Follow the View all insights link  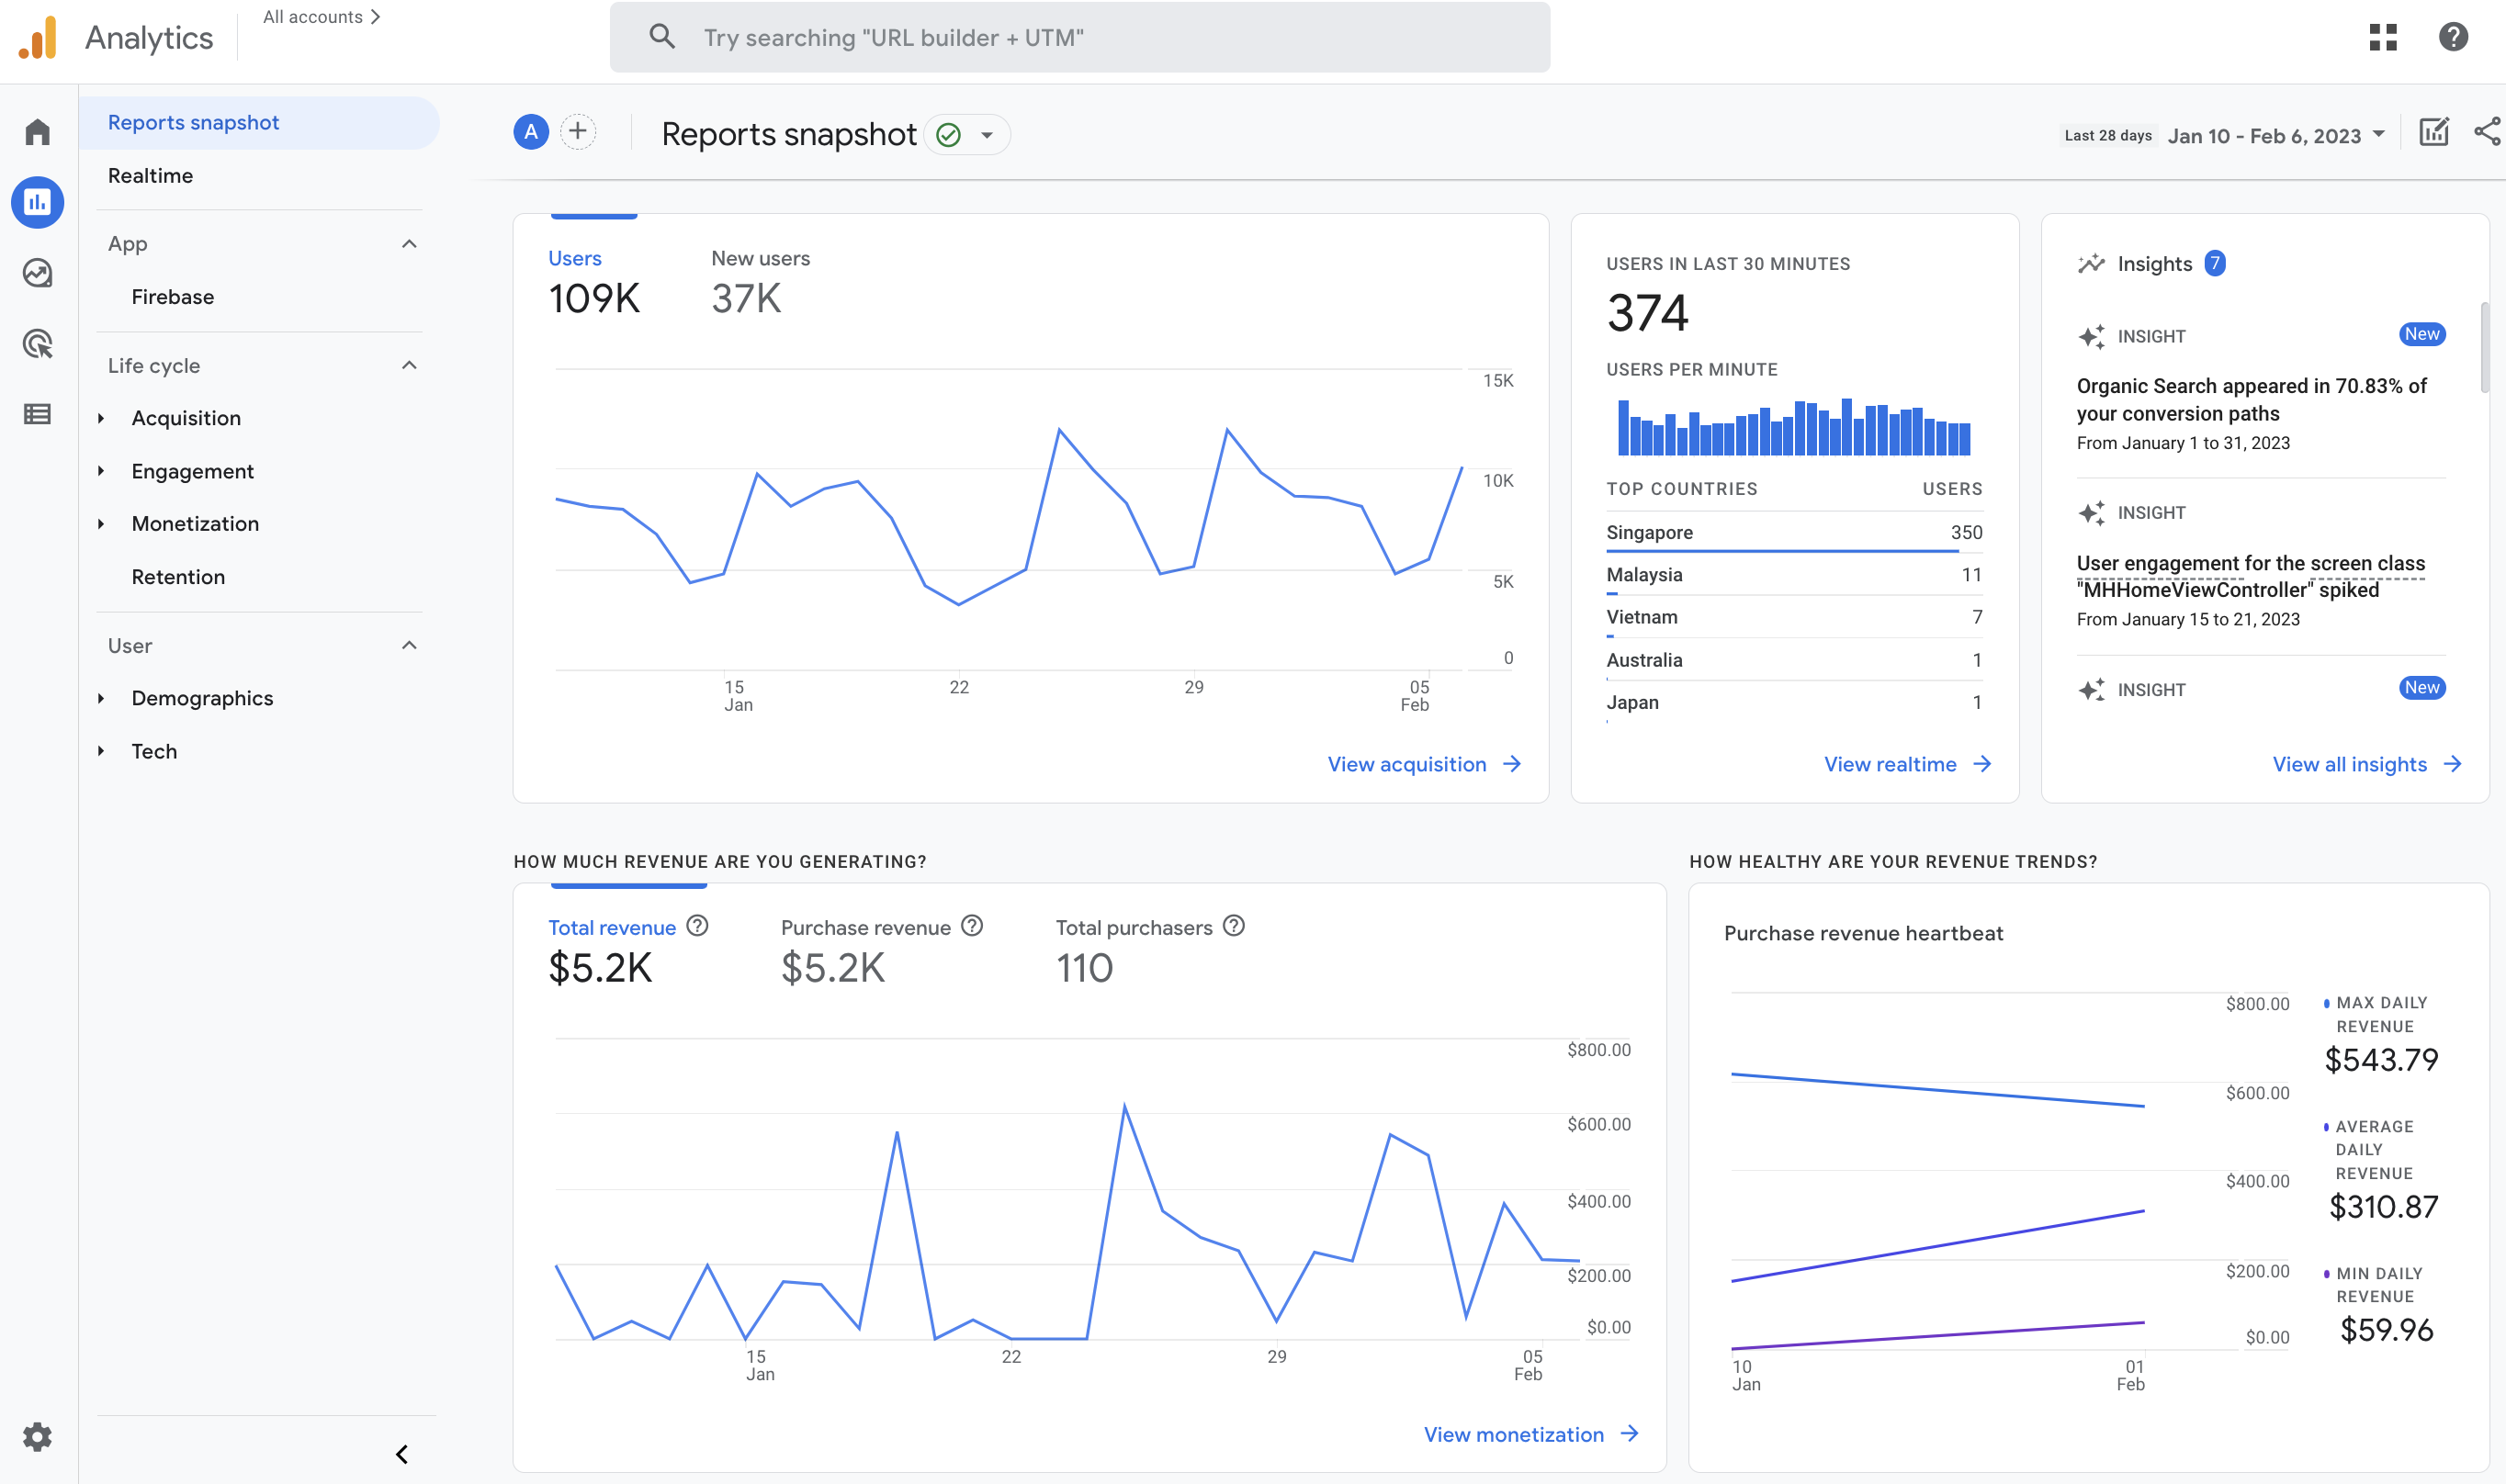(2366, 764)
